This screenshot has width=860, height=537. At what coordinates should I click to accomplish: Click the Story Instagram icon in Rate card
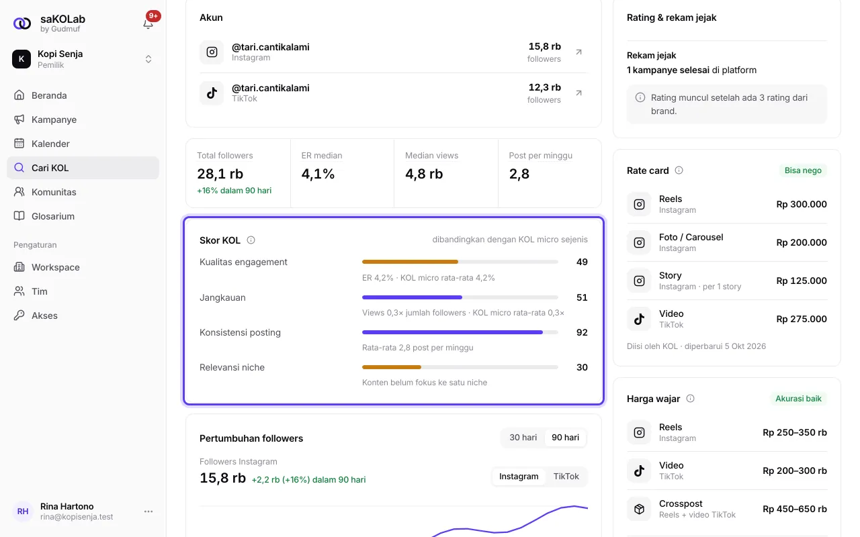point(639,281)
